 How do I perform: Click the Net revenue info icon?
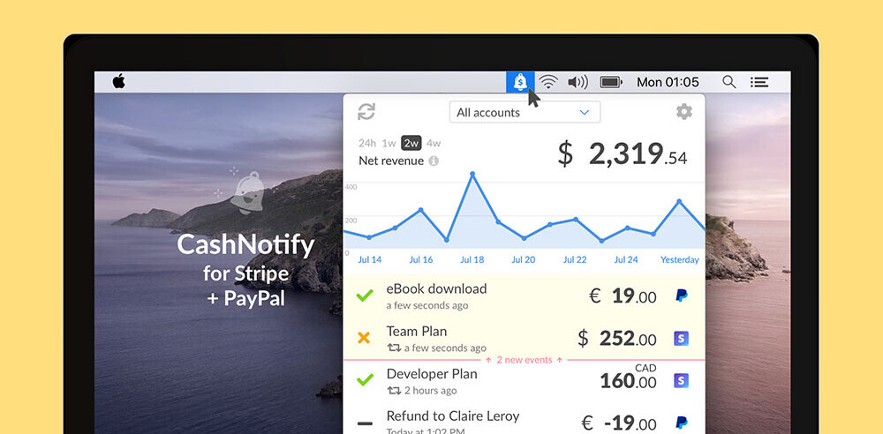434,161
